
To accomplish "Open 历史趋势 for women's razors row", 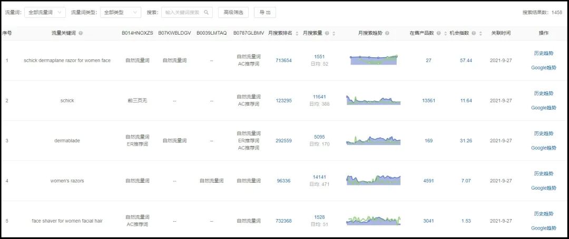I will (x=544, y=173).
